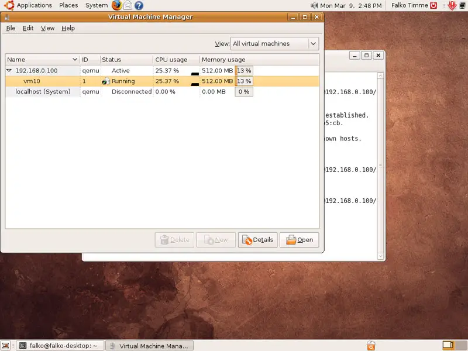Sort the list by the Name column header
The height and width of the screenshot is (351, 468).
[x=42, y=60]
